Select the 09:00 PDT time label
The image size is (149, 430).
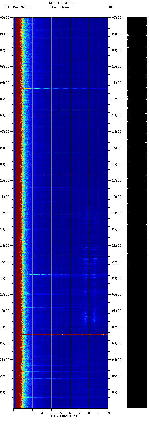tap(5, 164)
